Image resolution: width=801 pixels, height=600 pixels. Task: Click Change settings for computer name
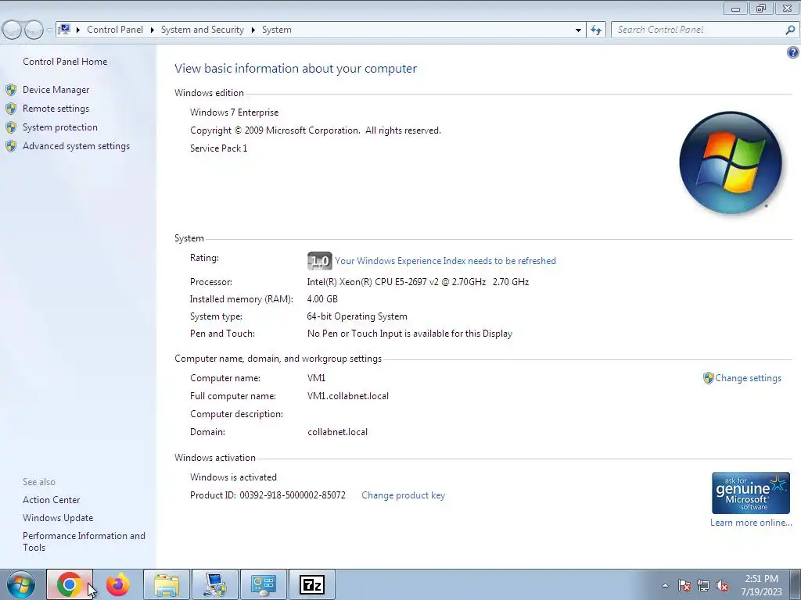coord(748,378)
